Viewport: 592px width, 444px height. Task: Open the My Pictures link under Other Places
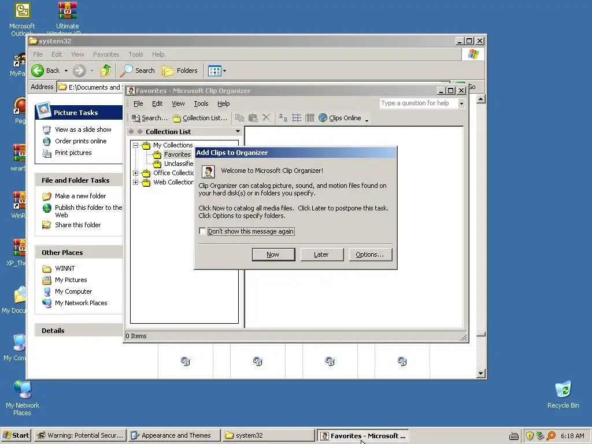[x=71, y=280]
